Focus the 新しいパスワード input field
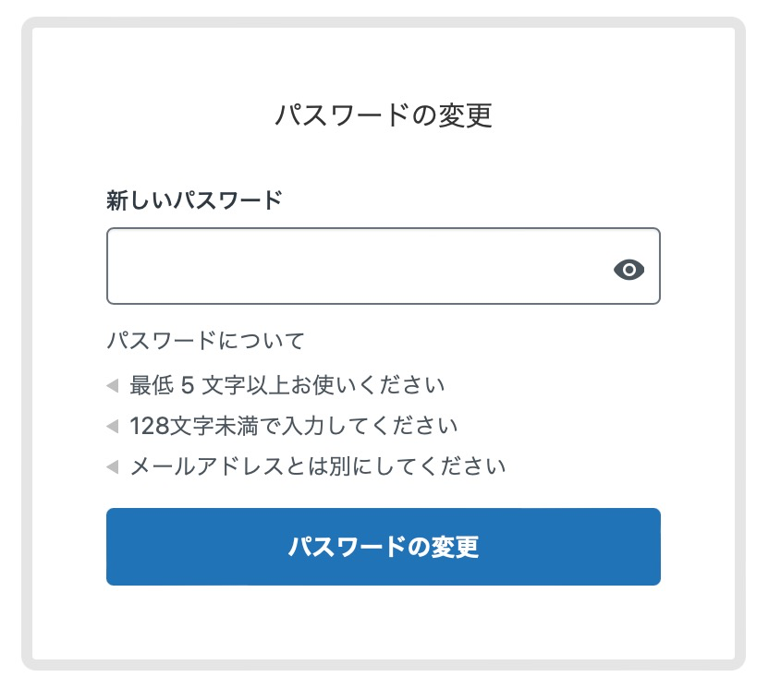781x677 pixels. pyautogui.click(x=383, y=266)
